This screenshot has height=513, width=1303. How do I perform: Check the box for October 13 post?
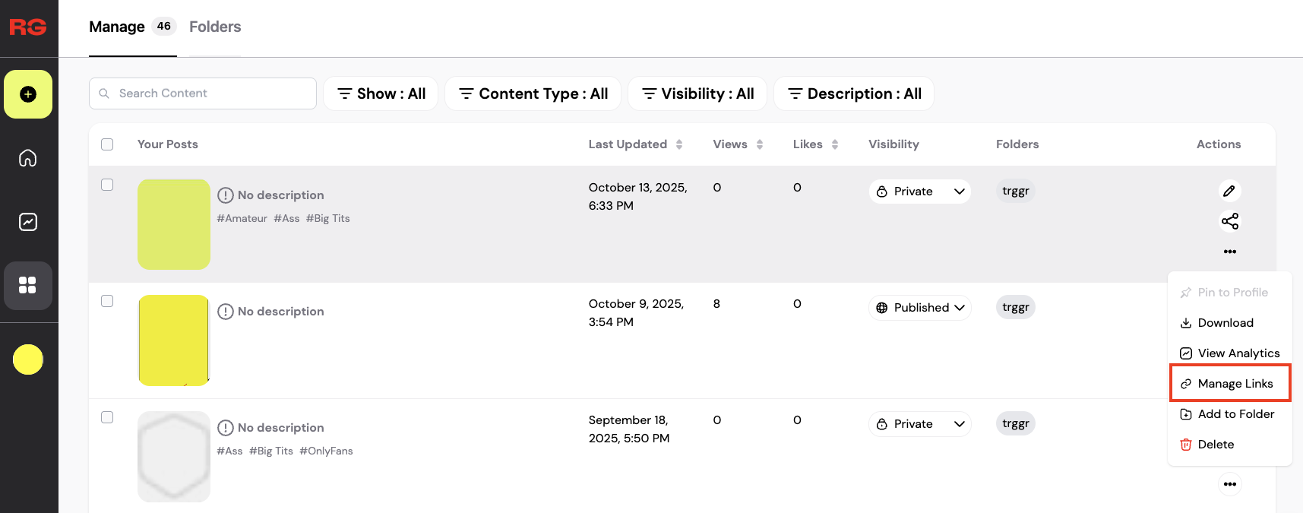pos(107,185)
